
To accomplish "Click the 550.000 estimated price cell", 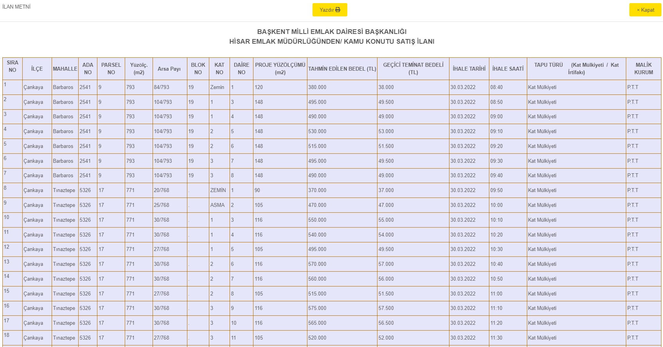I will 342,220.
